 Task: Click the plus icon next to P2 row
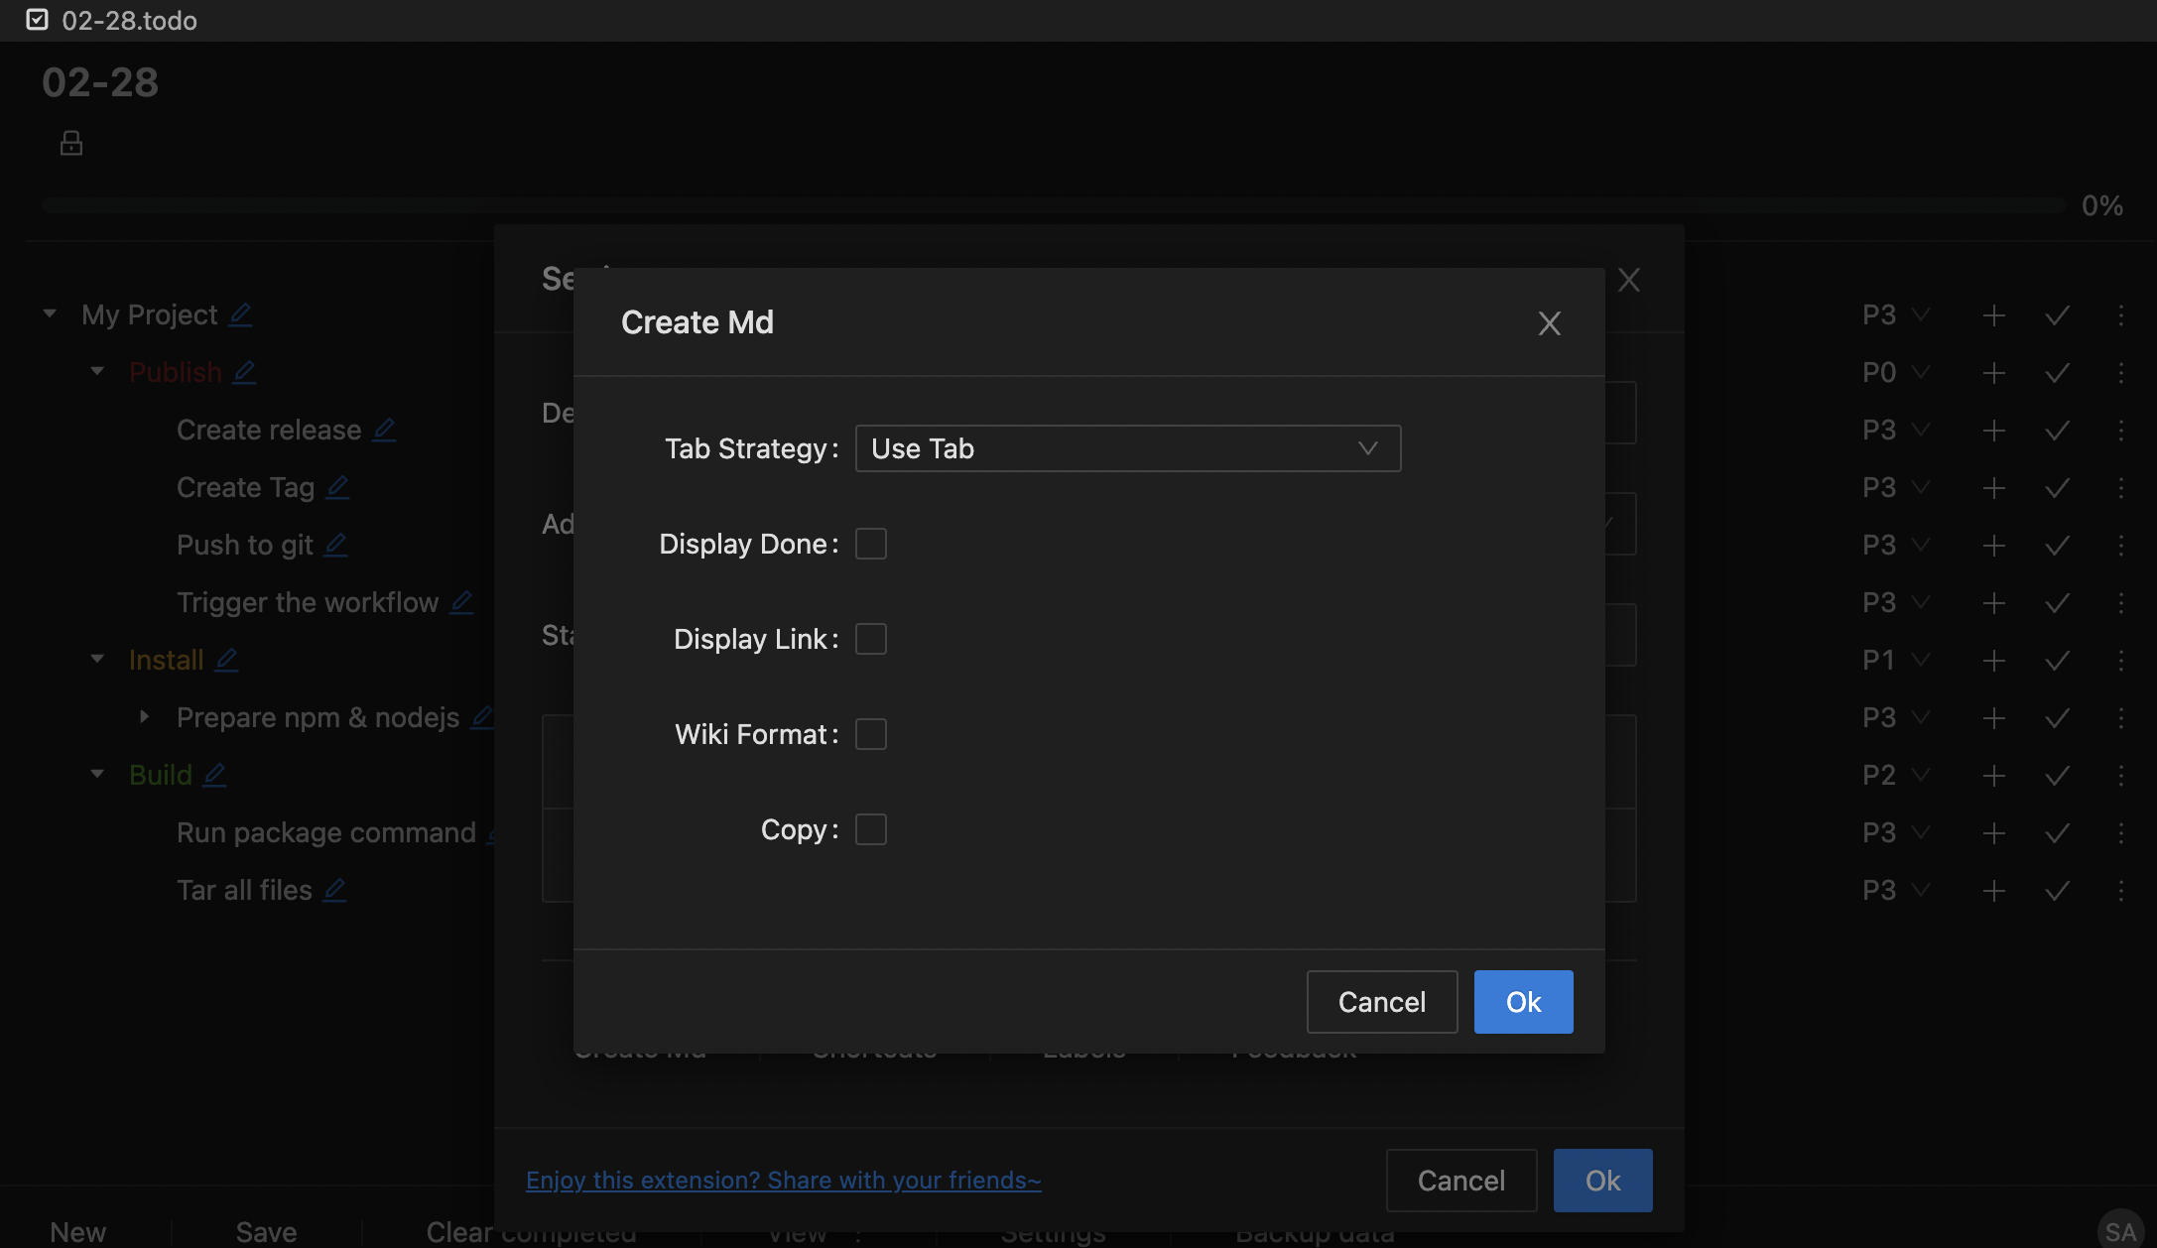click(1993, 773)
